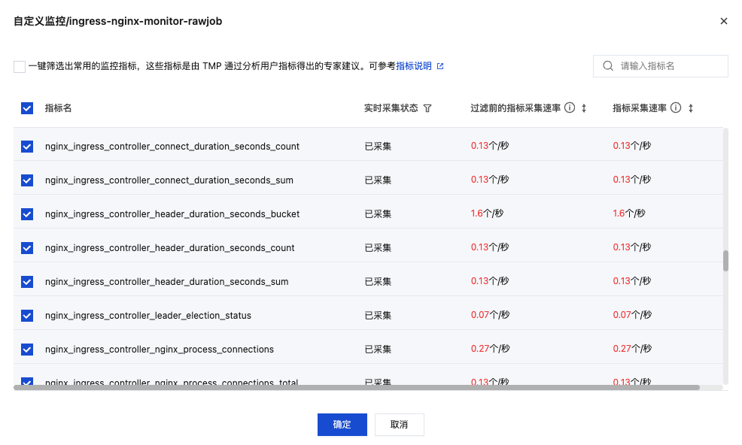Click final 0.07个/秒 rate in leader_election row

(x=631, y=315)
